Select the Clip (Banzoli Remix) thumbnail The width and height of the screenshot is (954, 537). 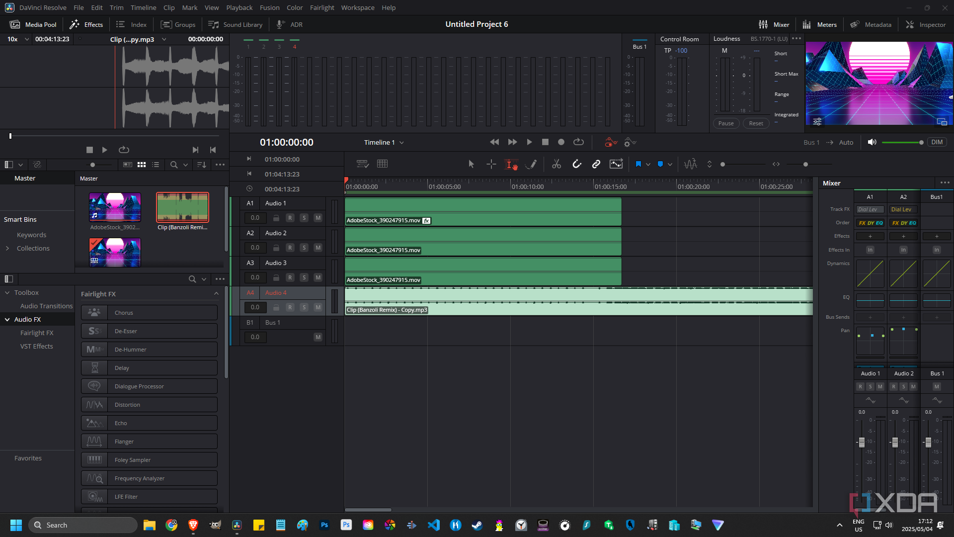182,207
